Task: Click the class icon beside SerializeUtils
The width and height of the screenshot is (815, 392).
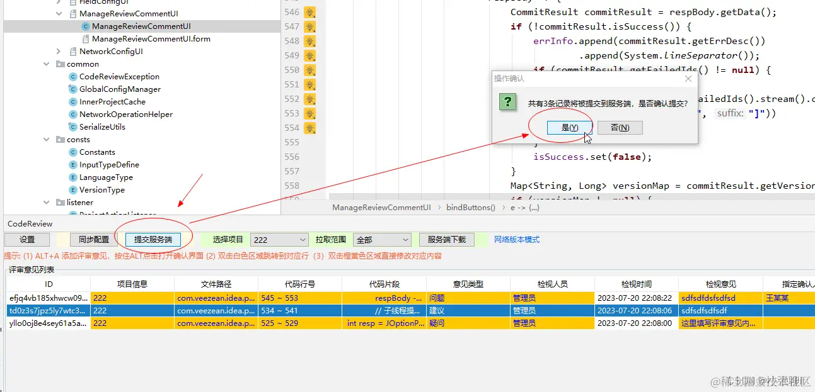Action: pos(73,127)
